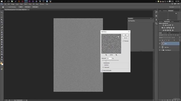Select the Paint Bucket tool
The height and width of the screenshot is (101, 181).
coord(2,40)
